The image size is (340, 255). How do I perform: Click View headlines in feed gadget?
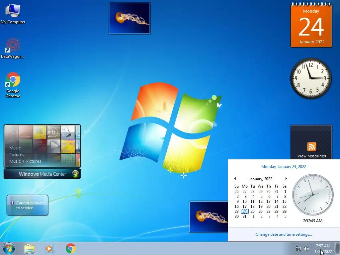point(311,156)
